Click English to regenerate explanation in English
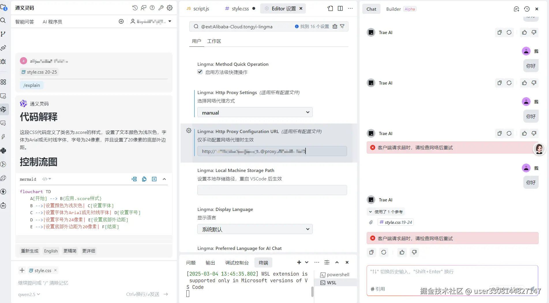 51,251
